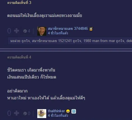
Task: Click the comment 4 vote count zero
Action: 9,113
